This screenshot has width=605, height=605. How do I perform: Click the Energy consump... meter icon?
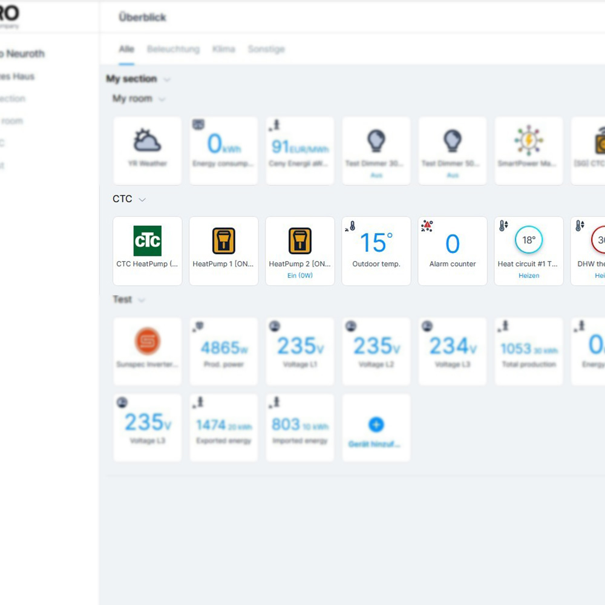[198, 125]
